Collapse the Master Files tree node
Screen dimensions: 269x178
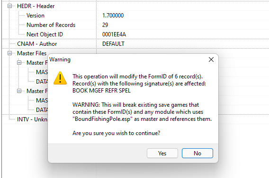pyautogui.click(x=10, y=53)
